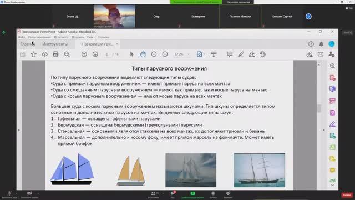Image resolution: width=355 pixels, height=200 pixels.
Task: Open the magnifier search tool in right panel
Action: pos(333,66)
